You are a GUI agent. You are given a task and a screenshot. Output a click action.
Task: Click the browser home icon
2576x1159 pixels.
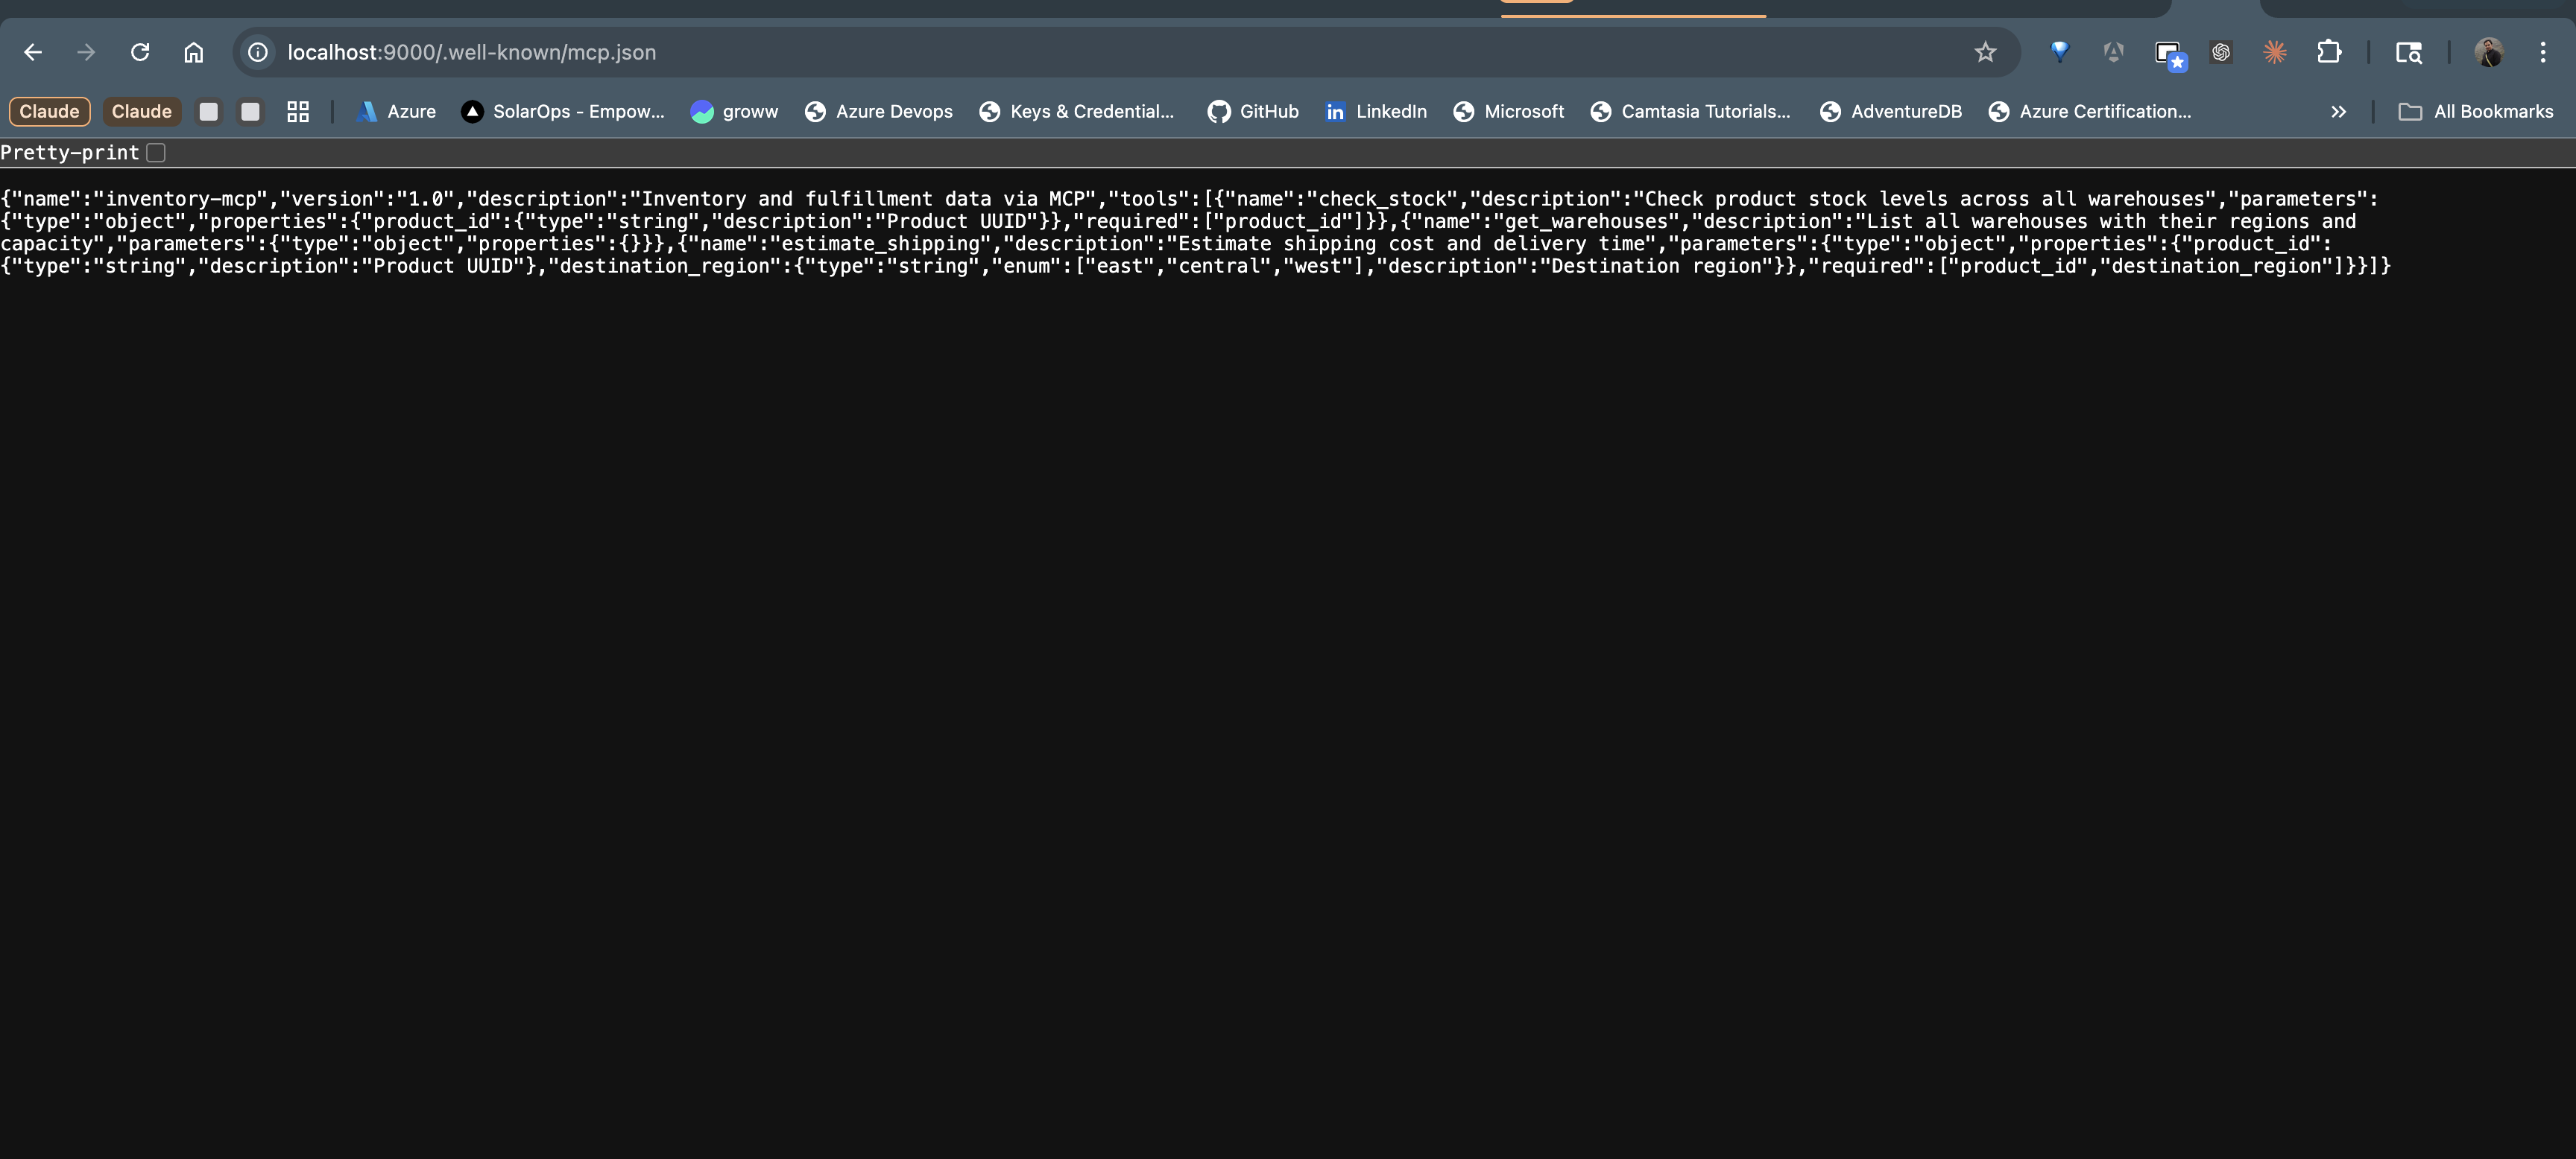pos(194,52)
